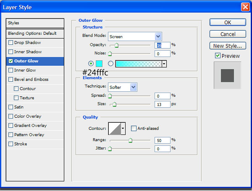
Task: Enable the Inner Glow checkbox
Action: (11, 70)
